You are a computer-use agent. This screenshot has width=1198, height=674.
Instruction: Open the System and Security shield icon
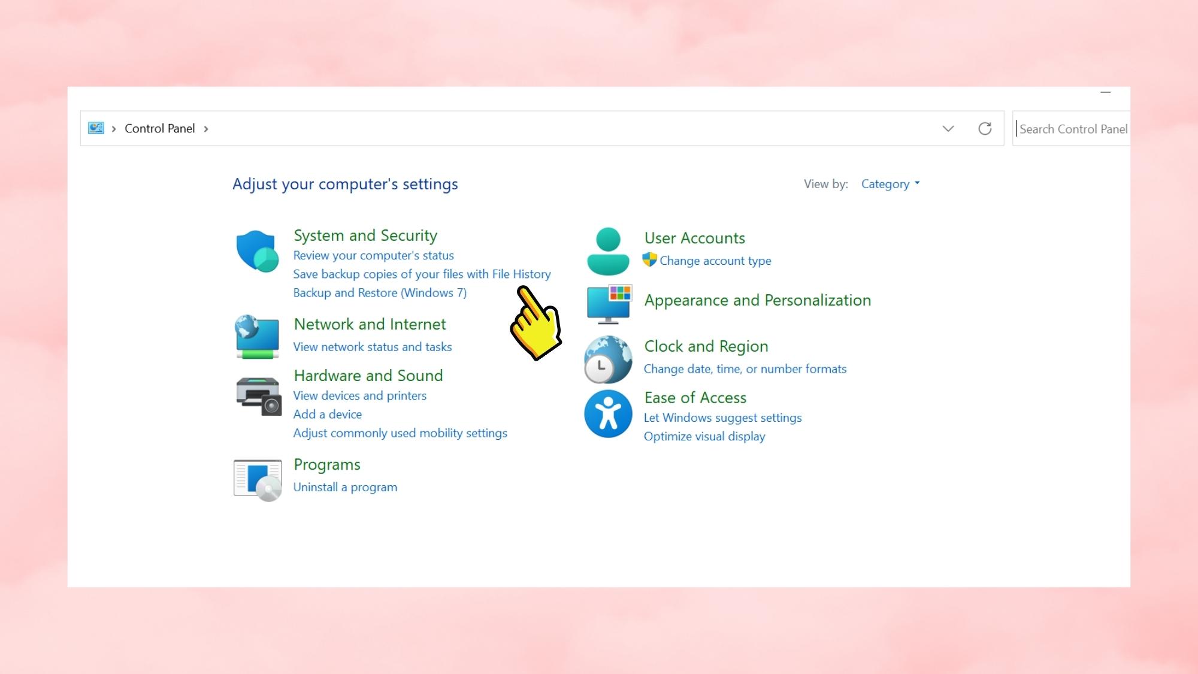pyautogui.click(x=258, y=251)
